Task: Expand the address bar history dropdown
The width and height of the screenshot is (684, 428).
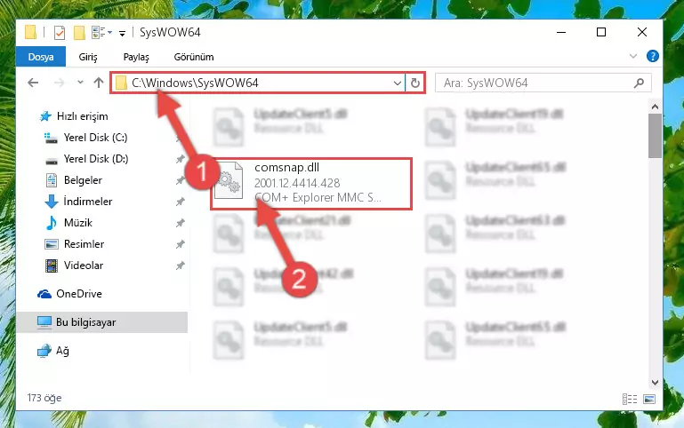Action: tap(398, 83)
